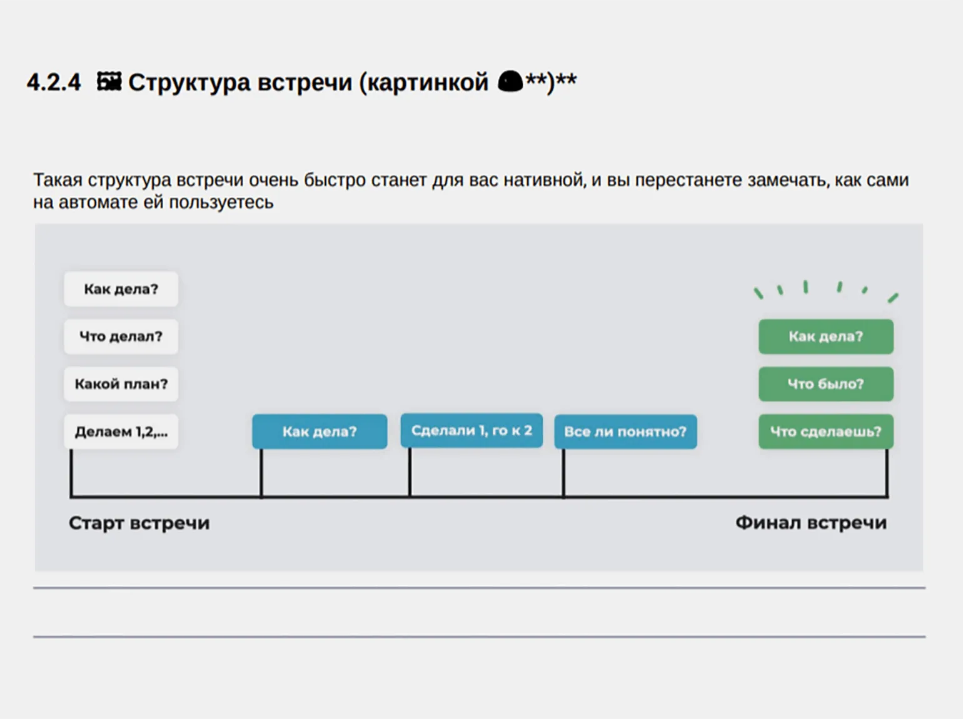The height and width of the screenshot is (719, 963).
Task: Click the "Финал встречи" label
Action: tap(810, 523)
